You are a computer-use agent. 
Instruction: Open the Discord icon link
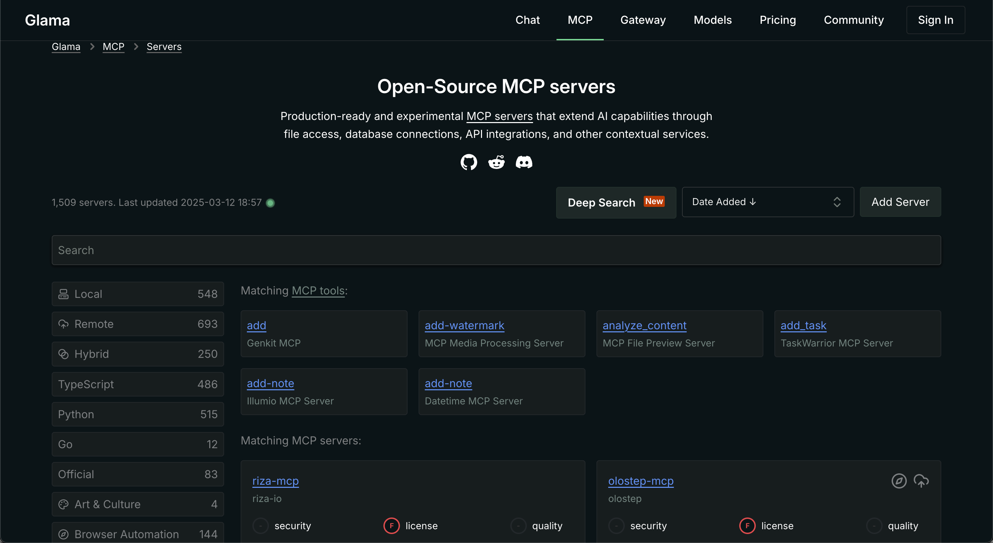tap(524, 162)
